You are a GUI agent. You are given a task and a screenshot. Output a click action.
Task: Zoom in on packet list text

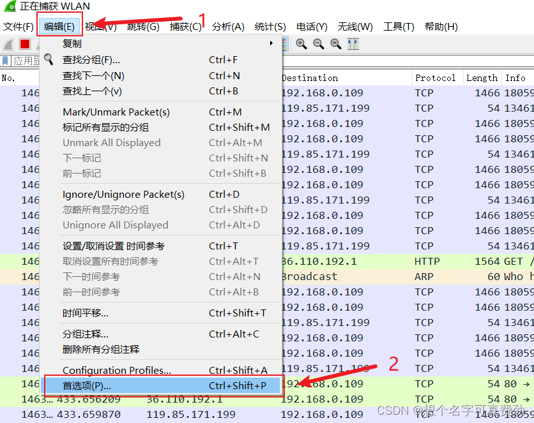pyautogui.click(x=300, y=43)
